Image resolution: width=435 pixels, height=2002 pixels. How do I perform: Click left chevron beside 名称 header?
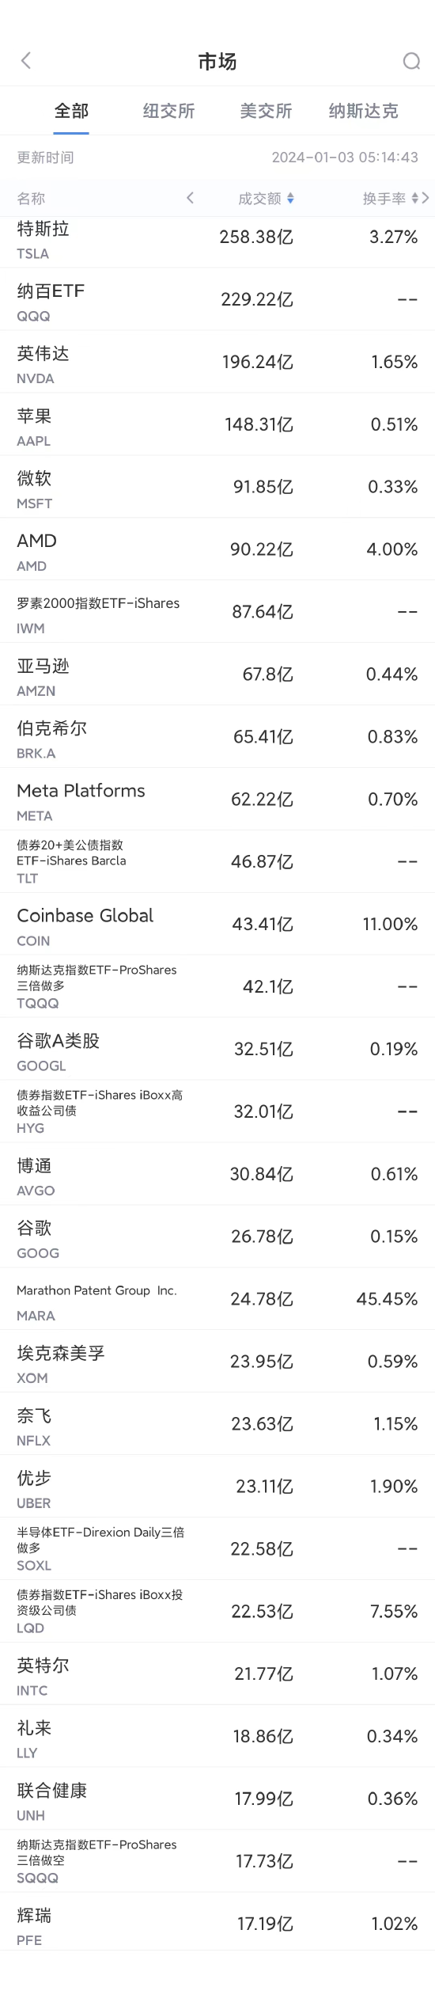[190, 198]
